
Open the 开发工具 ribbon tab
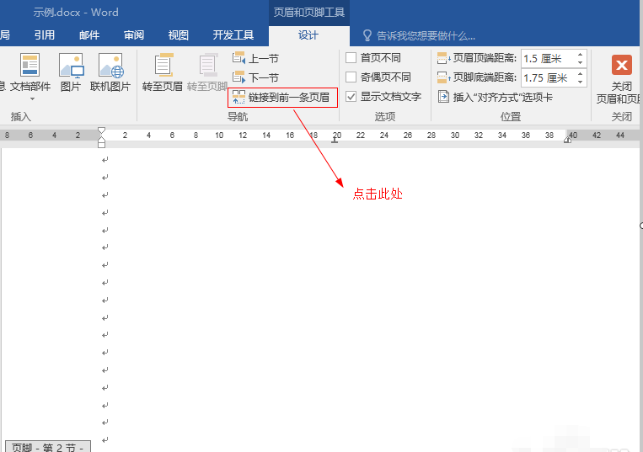click(x=233, y=35)
